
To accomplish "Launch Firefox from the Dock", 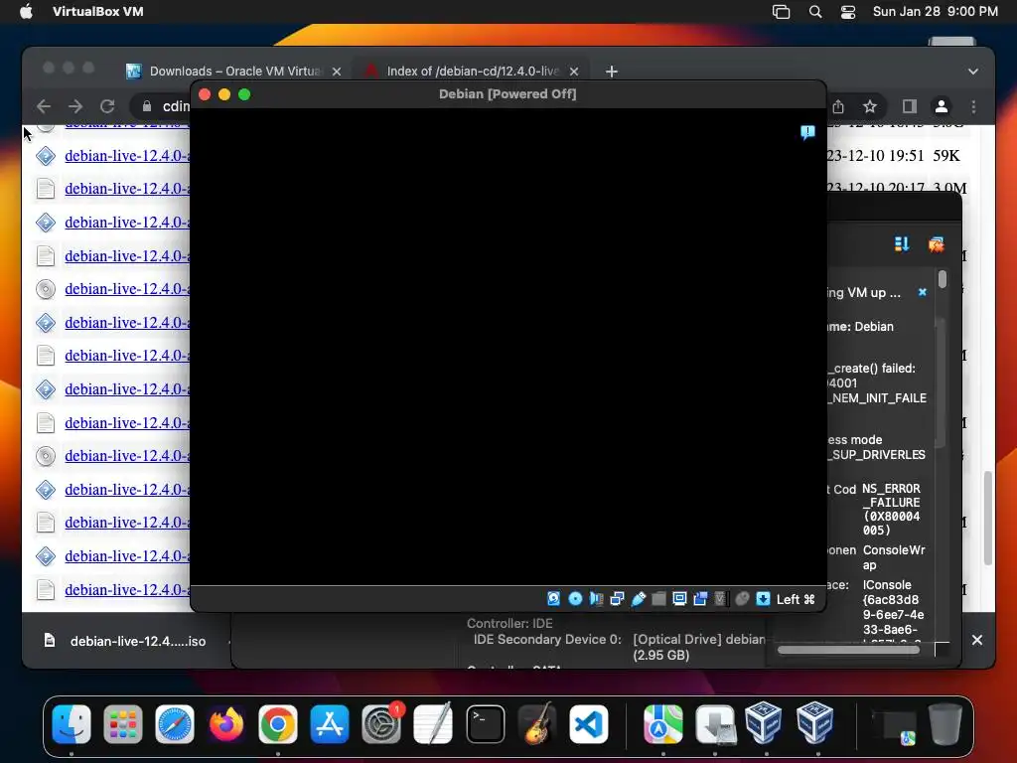I will click(226, 724).
